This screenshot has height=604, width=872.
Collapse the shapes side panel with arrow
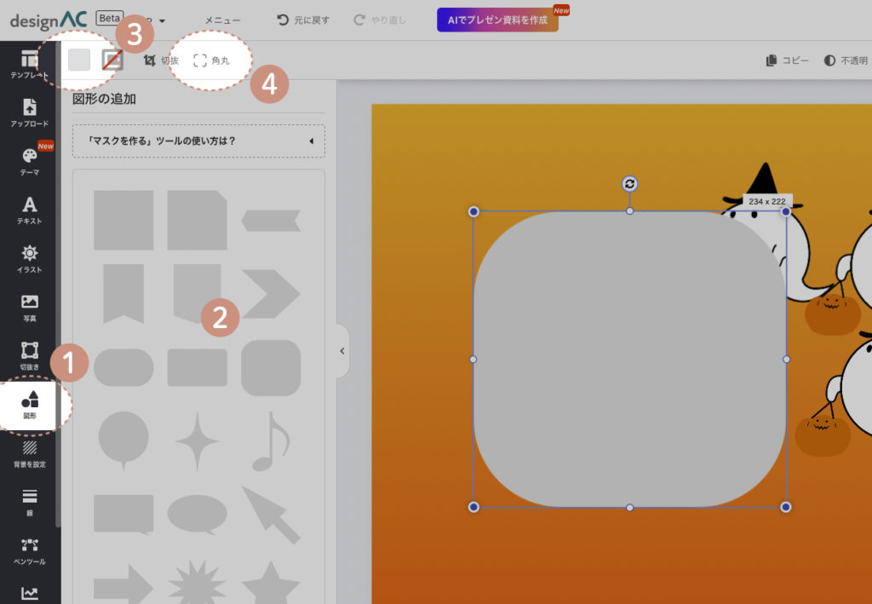click(342, 350)
